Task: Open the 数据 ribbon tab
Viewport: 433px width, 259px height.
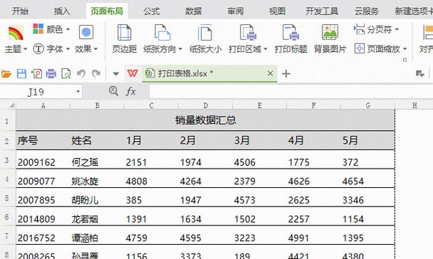Action: (x=193, y=11)
